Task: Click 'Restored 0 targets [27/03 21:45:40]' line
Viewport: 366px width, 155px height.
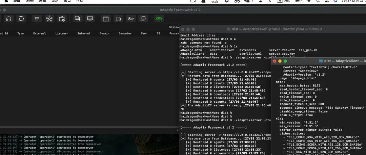Action: point(222,102)
